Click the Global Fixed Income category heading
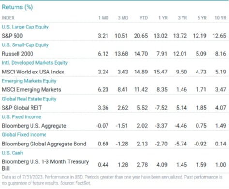This screenshot has width=229, height=189. pyautogui.click(x=24, y=135)
